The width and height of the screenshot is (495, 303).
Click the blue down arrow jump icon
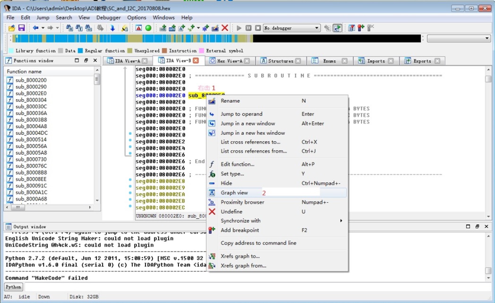(112, 28)
